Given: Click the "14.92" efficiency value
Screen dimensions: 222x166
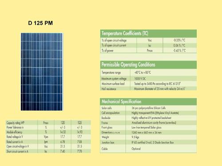Looking at the screenshot, I should coord(79,132).
